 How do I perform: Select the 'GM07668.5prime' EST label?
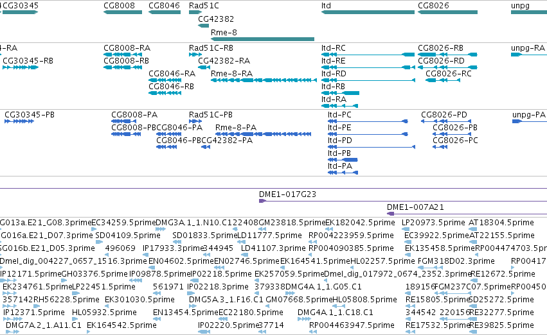pyautogui.click(x=299, y=300)
